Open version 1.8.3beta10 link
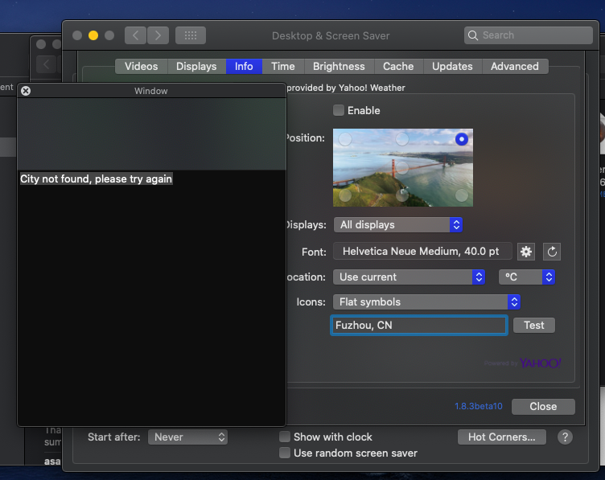The image size is (605, 480). pos(479,406)
